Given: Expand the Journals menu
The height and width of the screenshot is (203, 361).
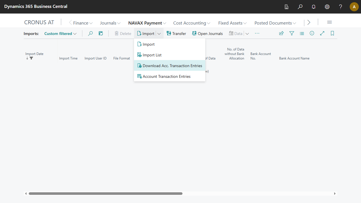Looking at the screenshot, I should coord(110,23).
